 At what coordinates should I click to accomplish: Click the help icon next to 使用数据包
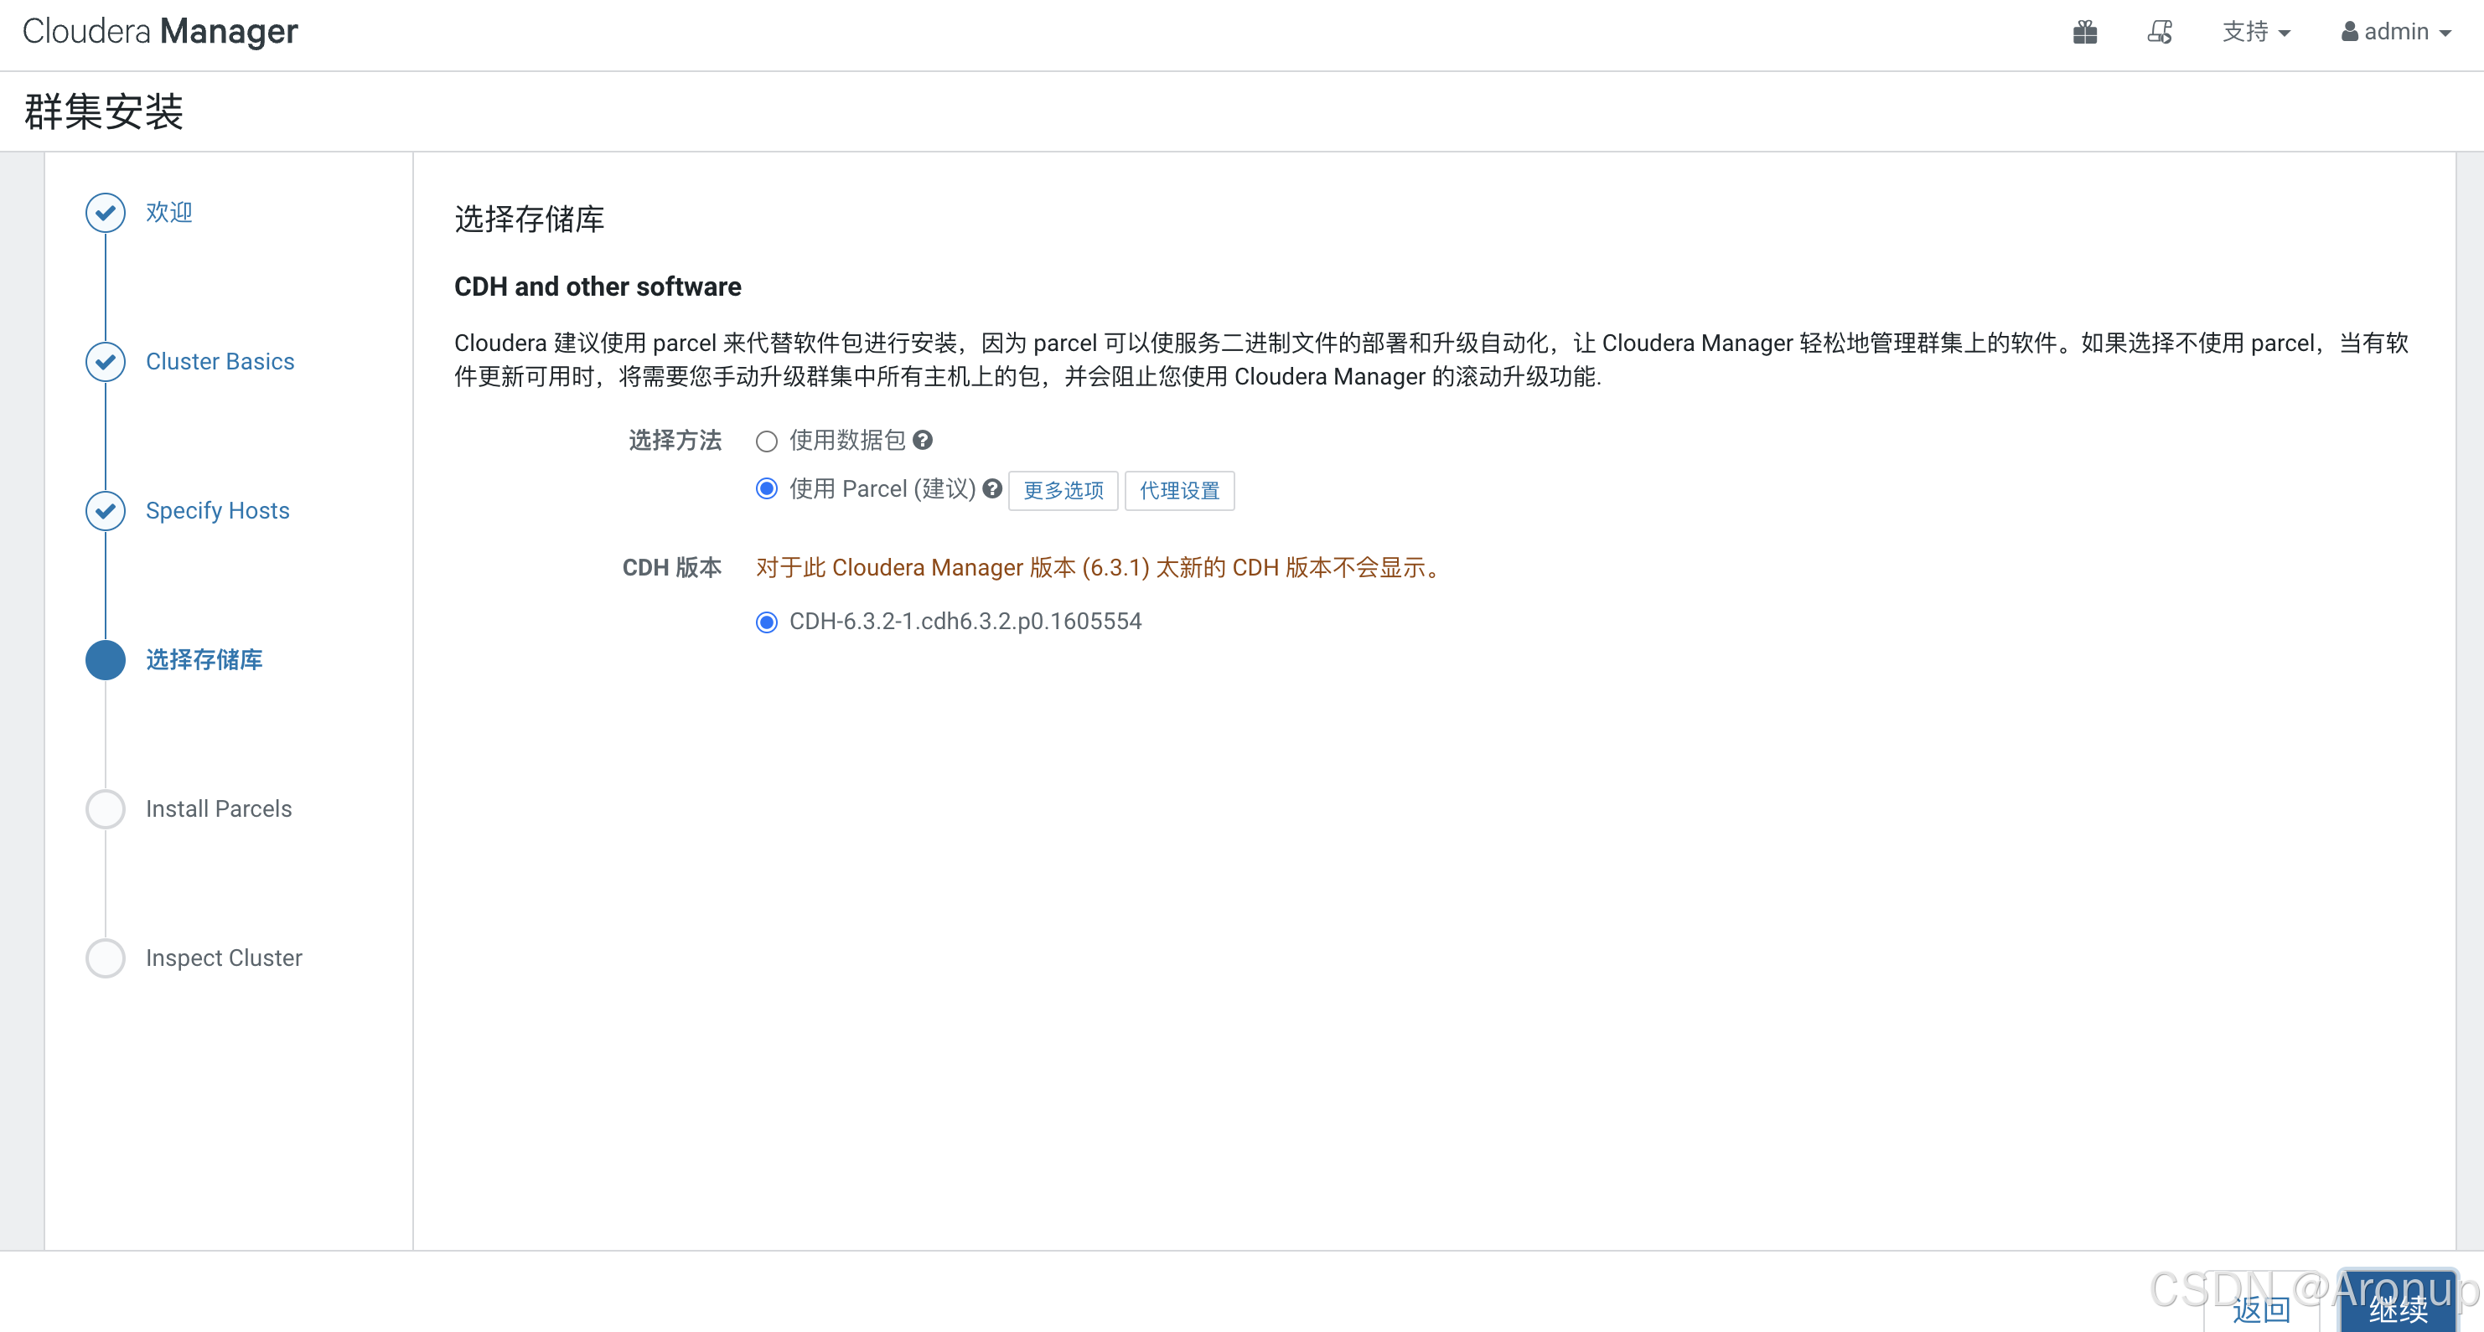[x=923, y=441]
